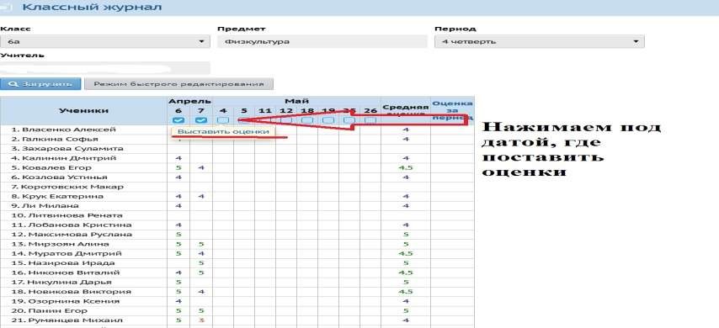This screenshot has height=328, width=719.
Task: Click the magnifier icon in the Загрузить button
Action: 13,84
